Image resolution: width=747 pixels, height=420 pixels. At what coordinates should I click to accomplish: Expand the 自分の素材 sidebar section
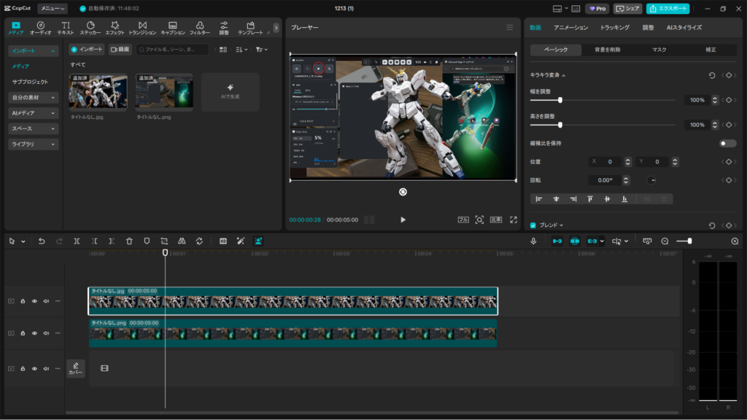tap(34, 97)
